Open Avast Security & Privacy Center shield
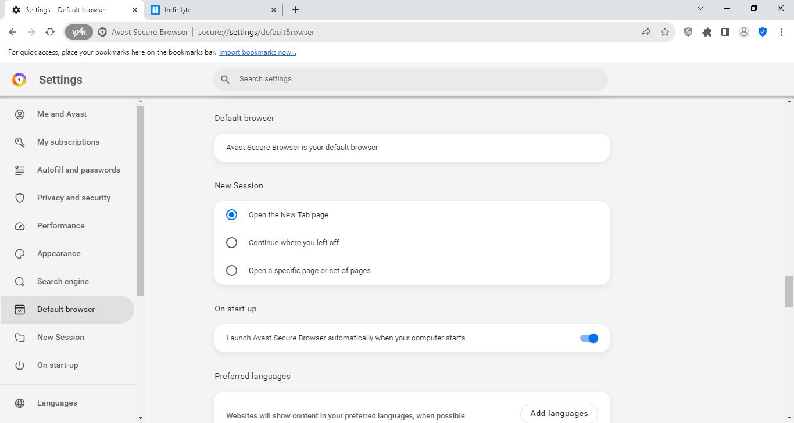794x423 pixels. click(x=763, y=32)
